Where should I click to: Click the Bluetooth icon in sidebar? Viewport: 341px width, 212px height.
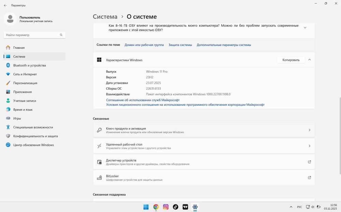pyautogui.click(x=8, y=65)
